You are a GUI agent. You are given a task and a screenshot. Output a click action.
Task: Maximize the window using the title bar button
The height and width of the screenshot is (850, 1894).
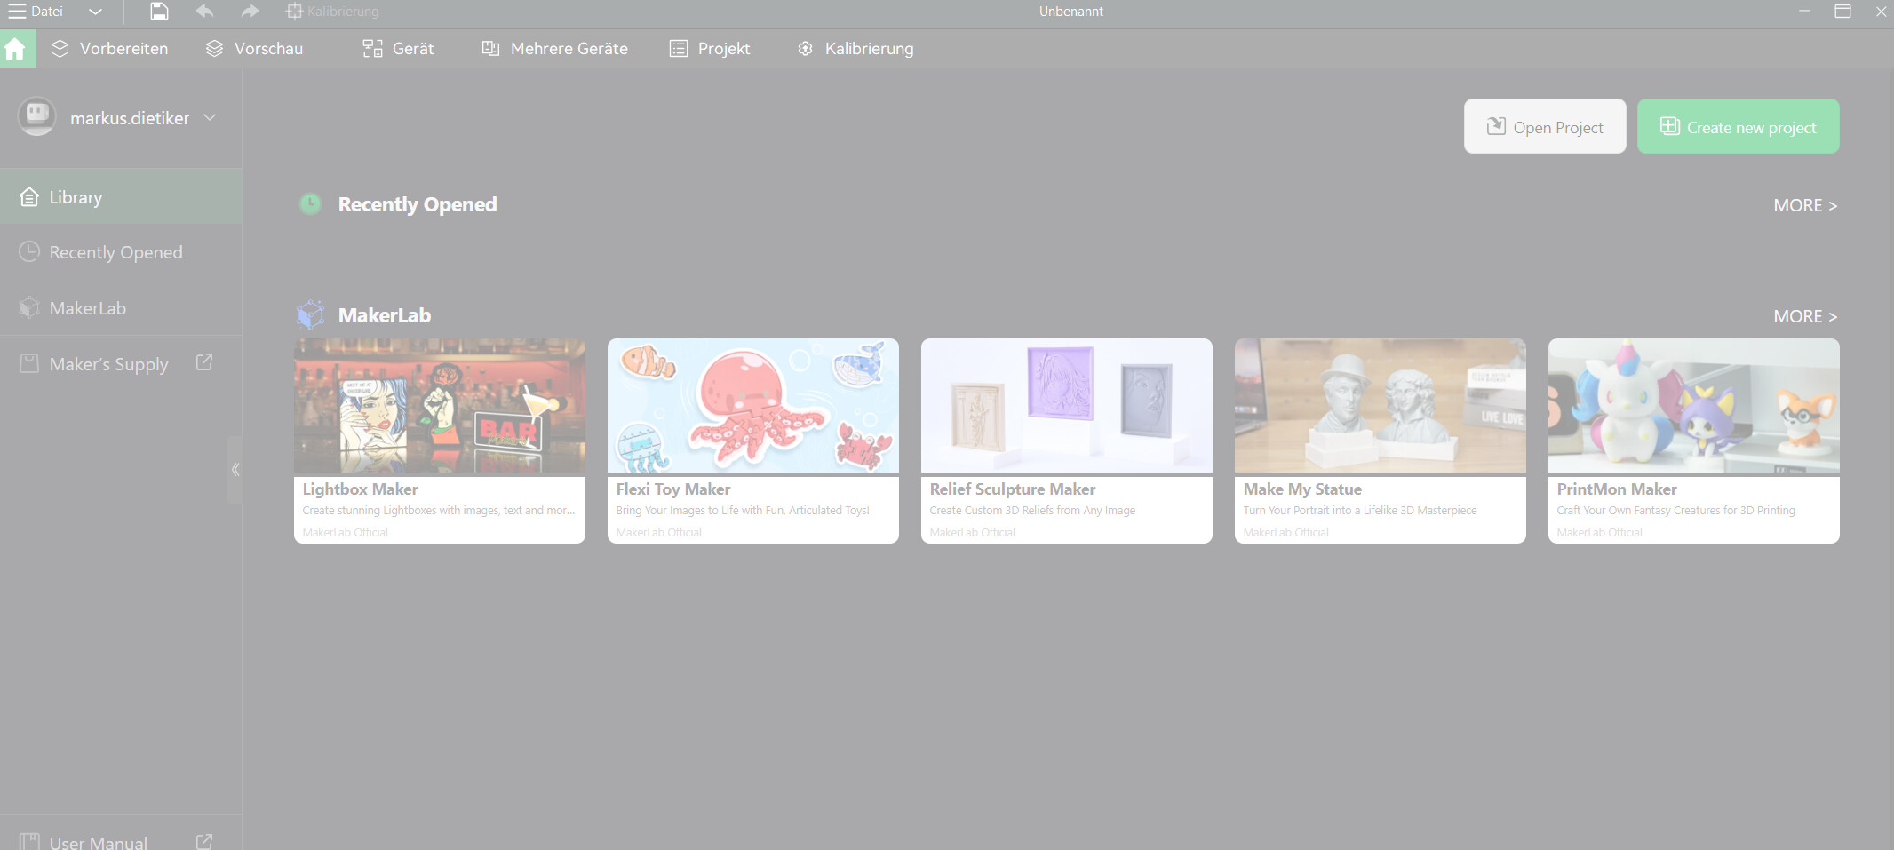tap(1843, 12)
